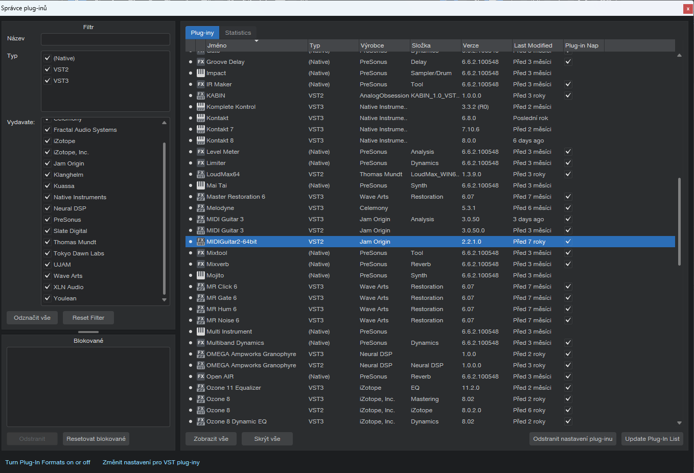This screenshot has width=694, height=473.
Task: Click the sort arrow on Jméno column
Action: tap(257, 41)
